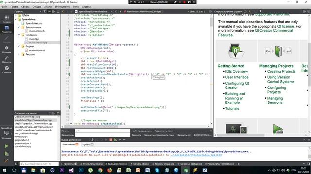This screenshot has width=311, height=174.
Task: Open the Projects mode wrench icon
Action: [x=6, y=58]
